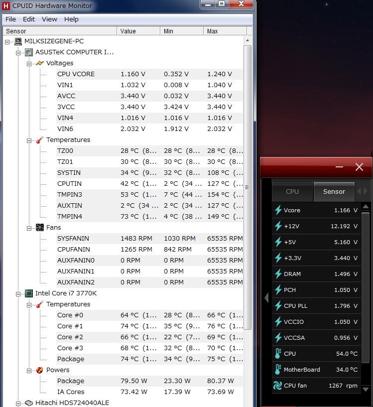
Task: Collapse the Intel Core i7 3770K node
Action: tap(18, 293)
